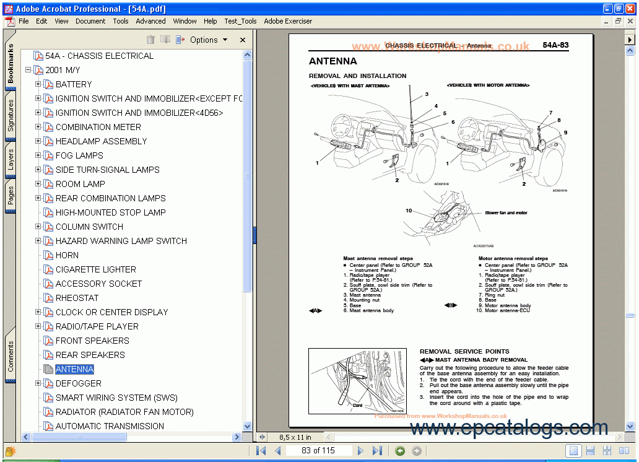This screenshot has height=462, width=639.
Task: Expand the FOG LAMPS bookmark
Action: (x=38, y=155)
